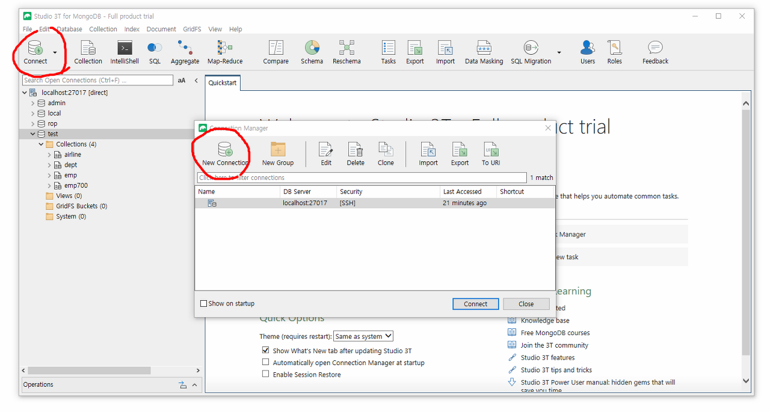This screenshot has width=770, height=412.
Task: Open the Data Masking tool
Action: tap(484, 52)
